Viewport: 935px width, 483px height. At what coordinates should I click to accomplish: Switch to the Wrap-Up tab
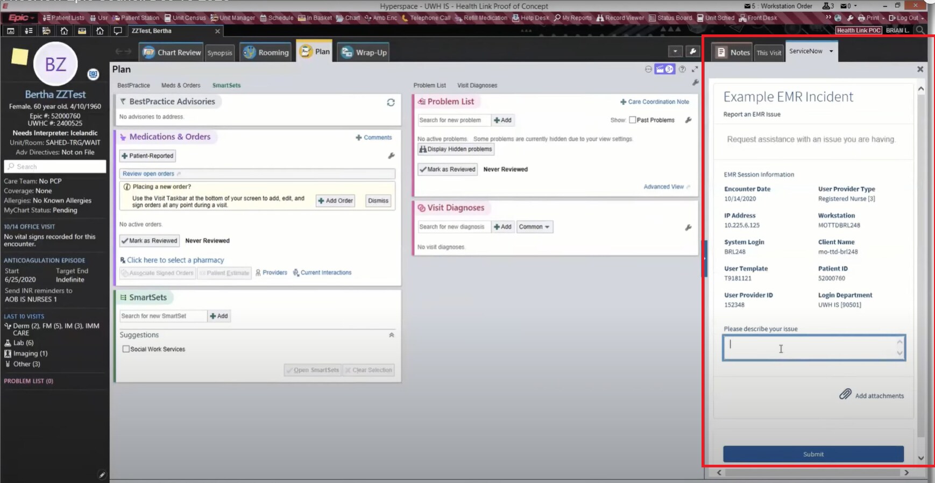364,52
